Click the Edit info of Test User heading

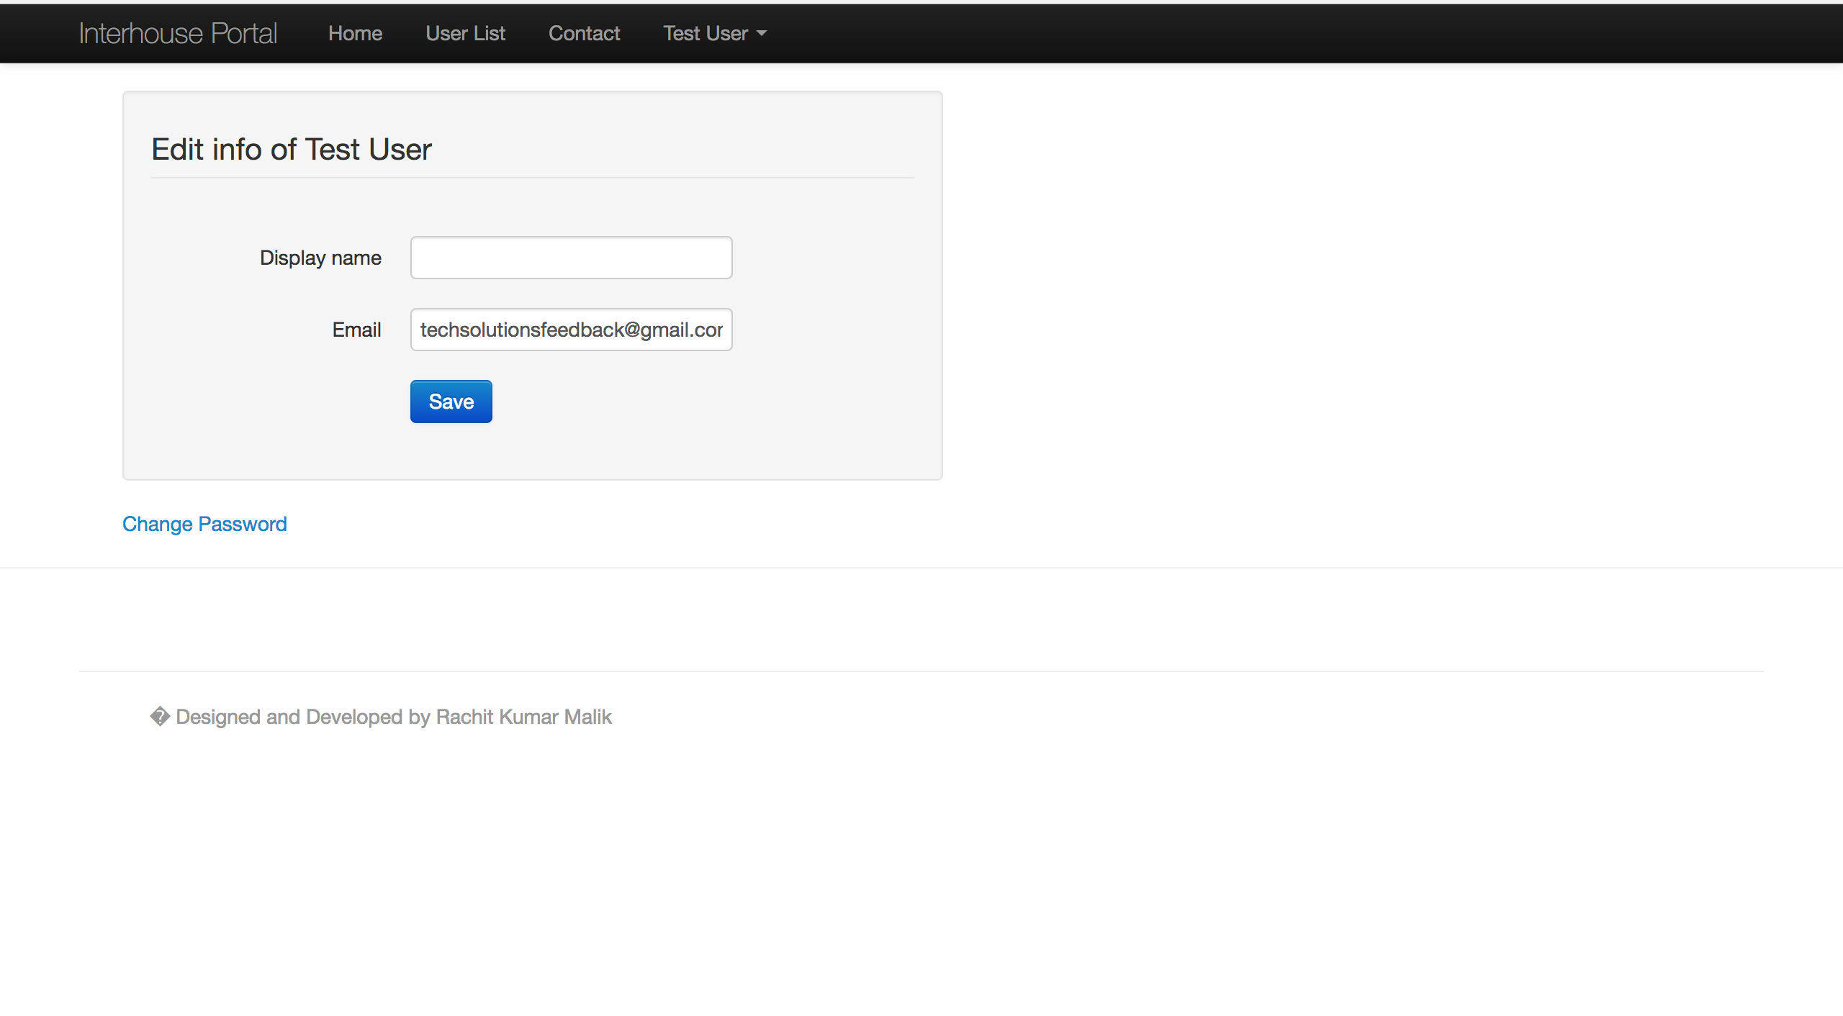point(291,150)
